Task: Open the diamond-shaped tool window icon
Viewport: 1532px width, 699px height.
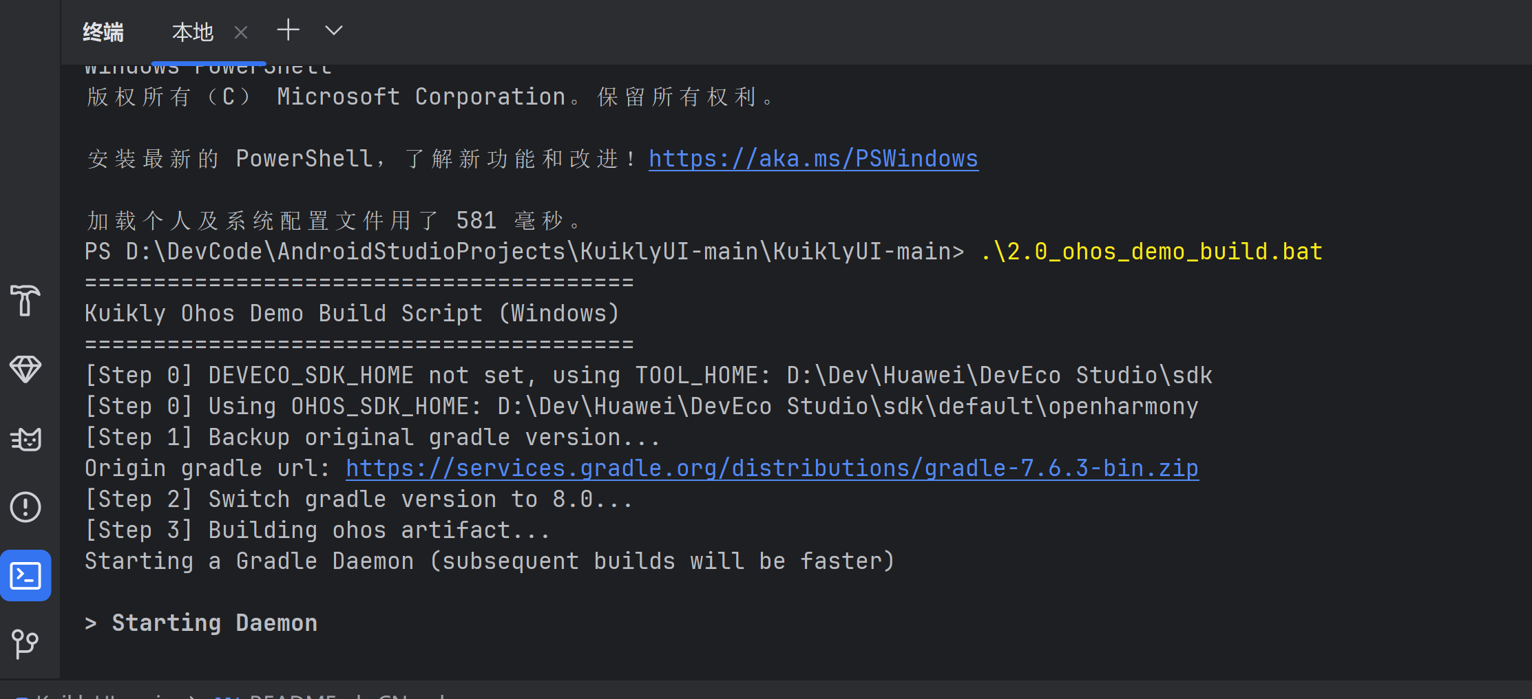Action: click(25, 369)
